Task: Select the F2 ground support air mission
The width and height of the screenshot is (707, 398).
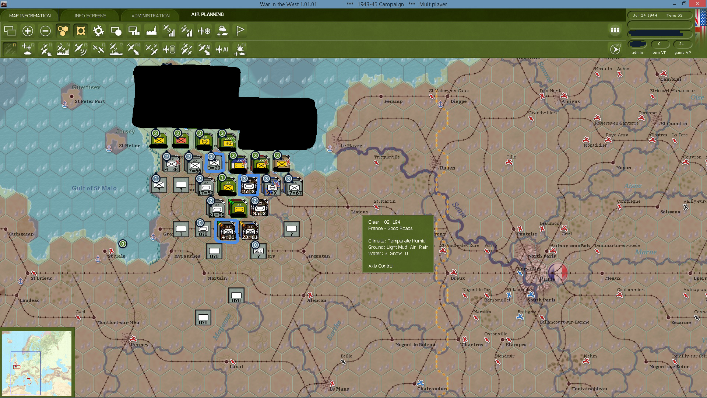Action: click(x=28, y=49)
